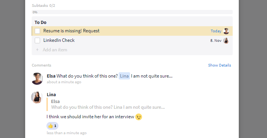Image resolution: width=267 pixels, height=138 pixels.
Task: Check the LinkedIn Check checkbox
Action: pyautogui.click(x=37, y=40)
